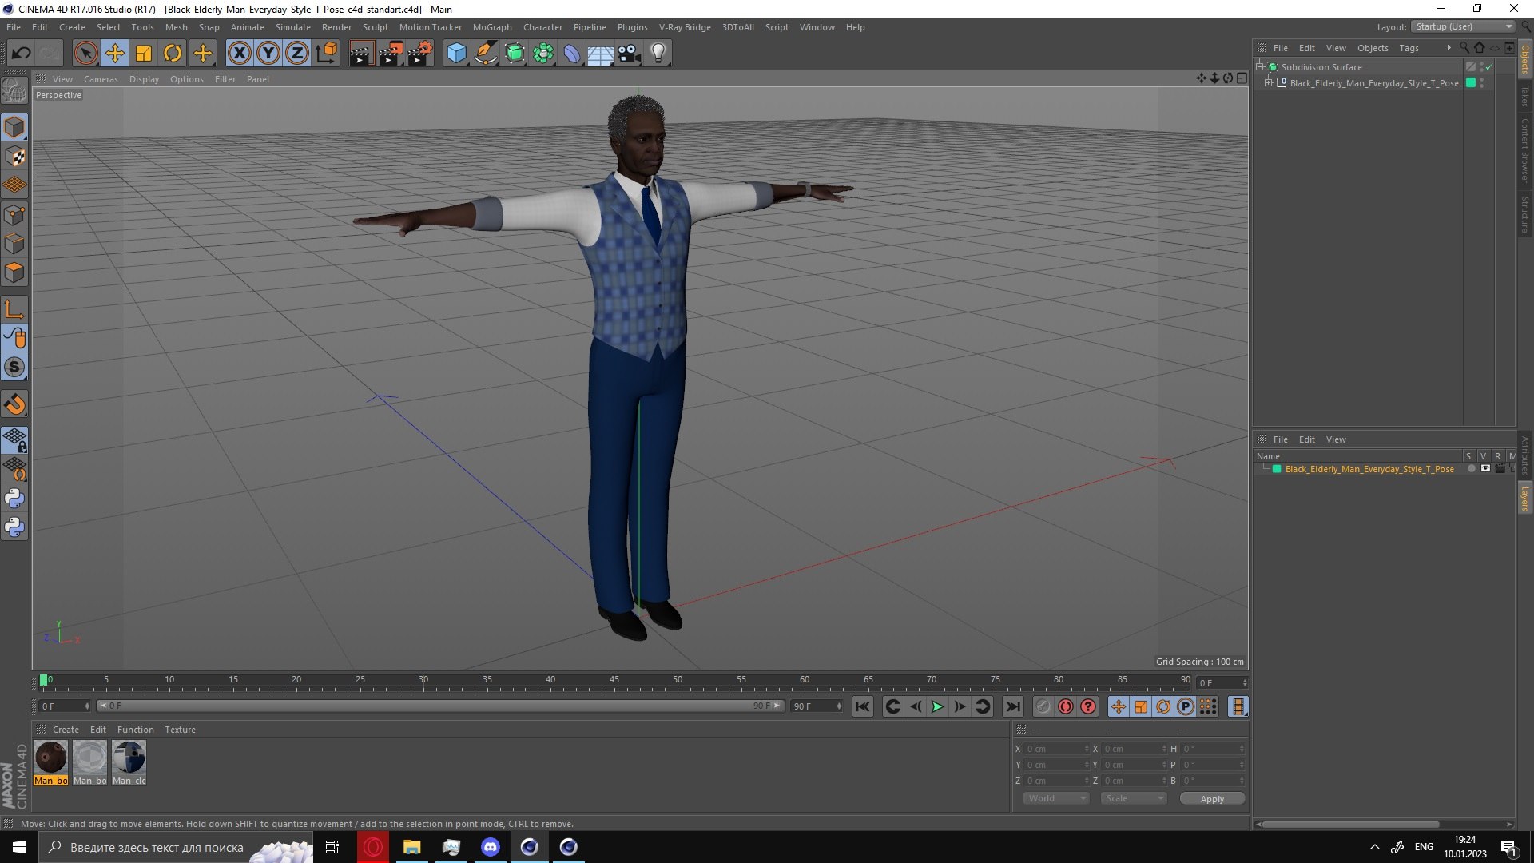
Task: Switch to Texture mode checker icon
Action: pyautogui.click(x=14, y=156)
